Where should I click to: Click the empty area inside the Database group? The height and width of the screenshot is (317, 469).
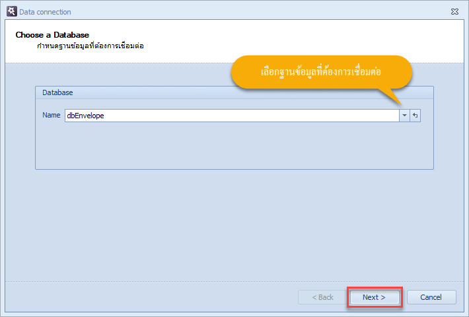pyautogui.click(x=234, y=146)
